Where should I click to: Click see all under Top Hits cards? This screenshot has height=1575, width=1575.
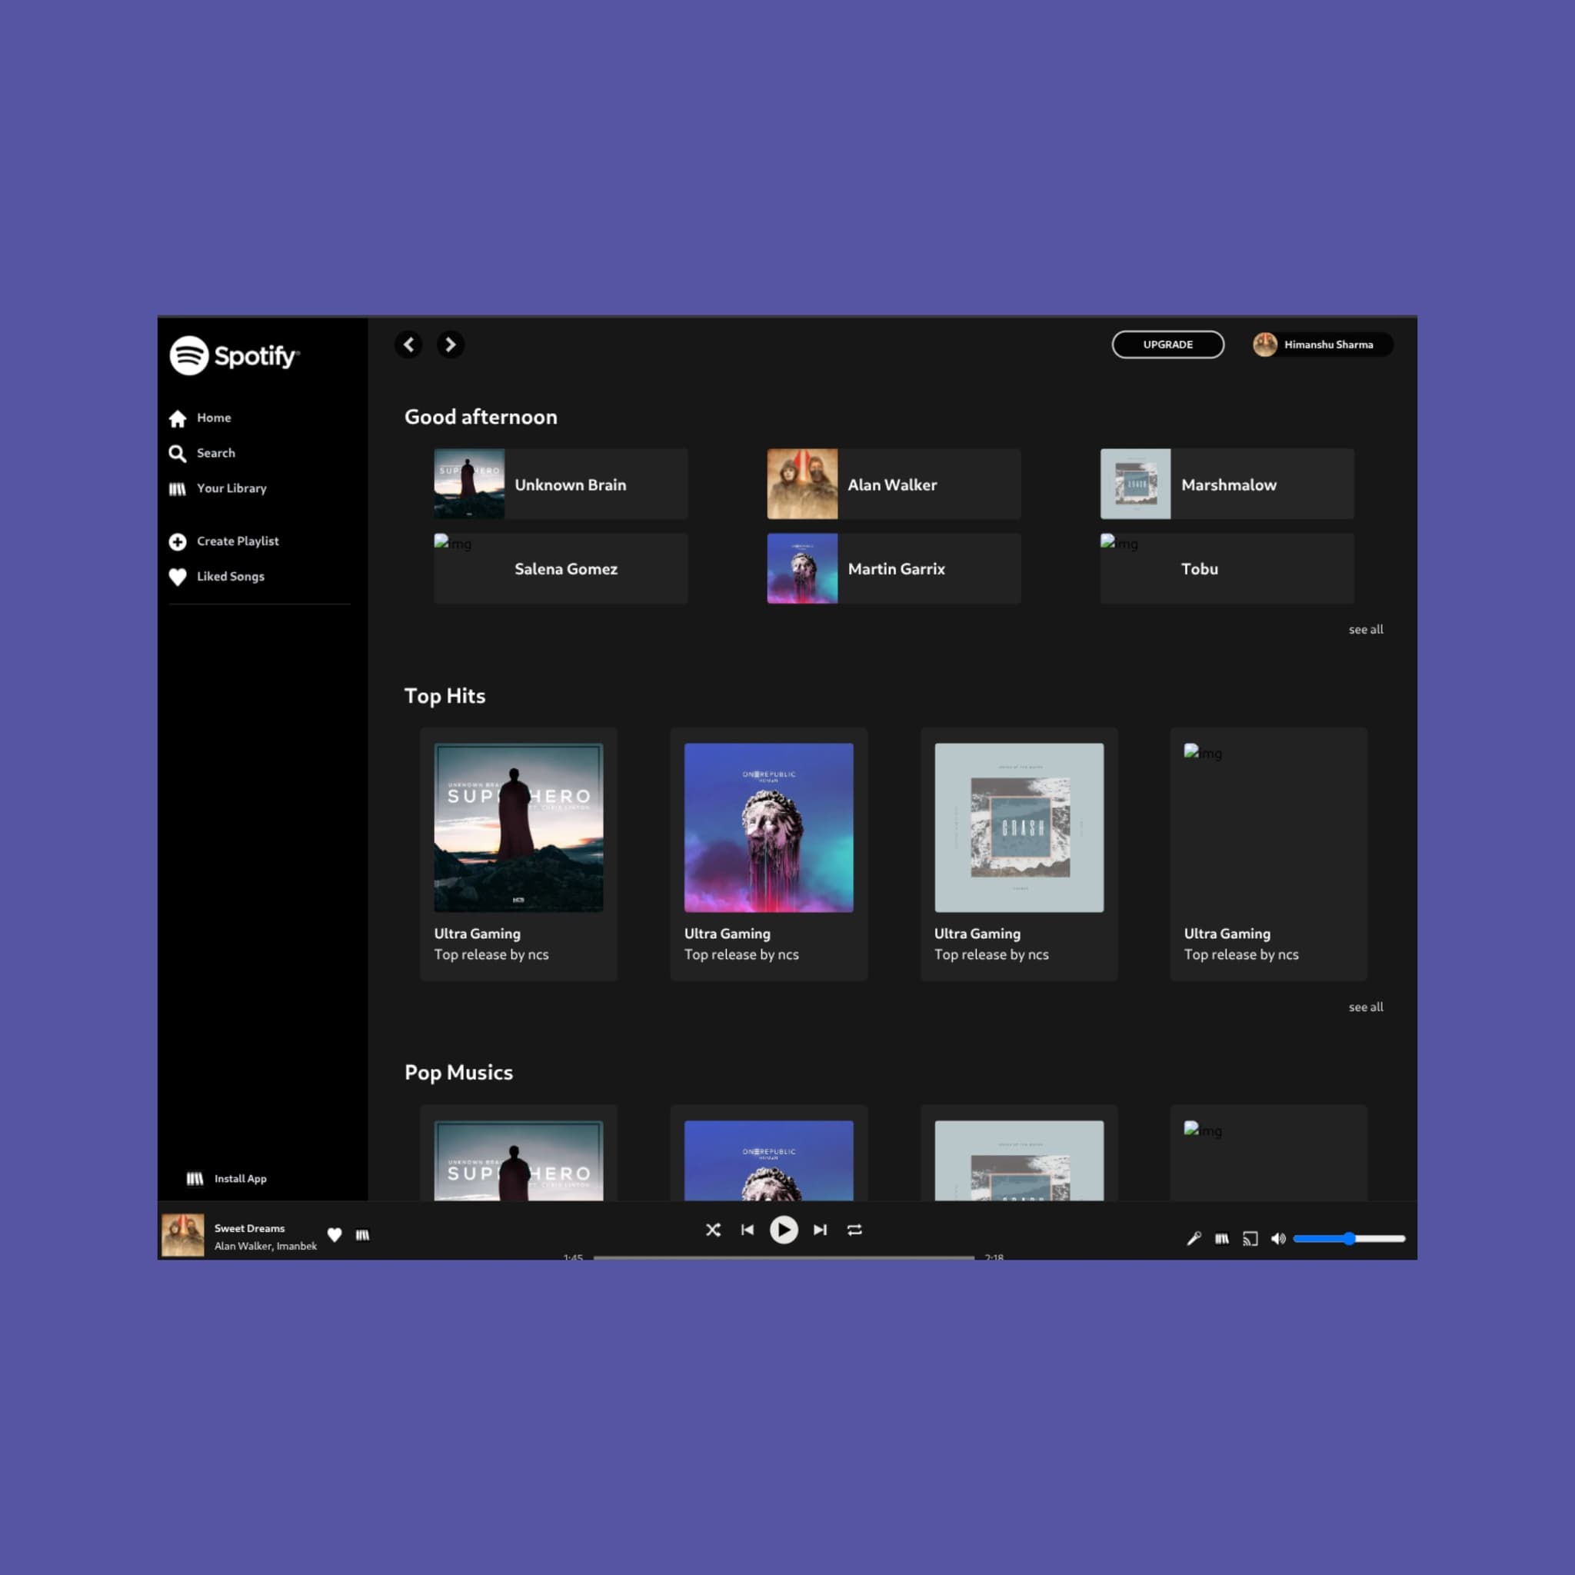tap(1366, 1007)
